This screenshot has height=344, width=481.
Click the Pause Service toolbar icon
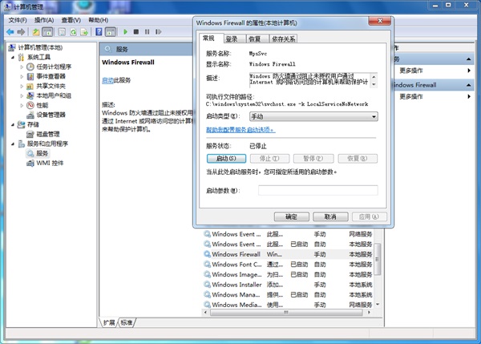pos(148,32)
